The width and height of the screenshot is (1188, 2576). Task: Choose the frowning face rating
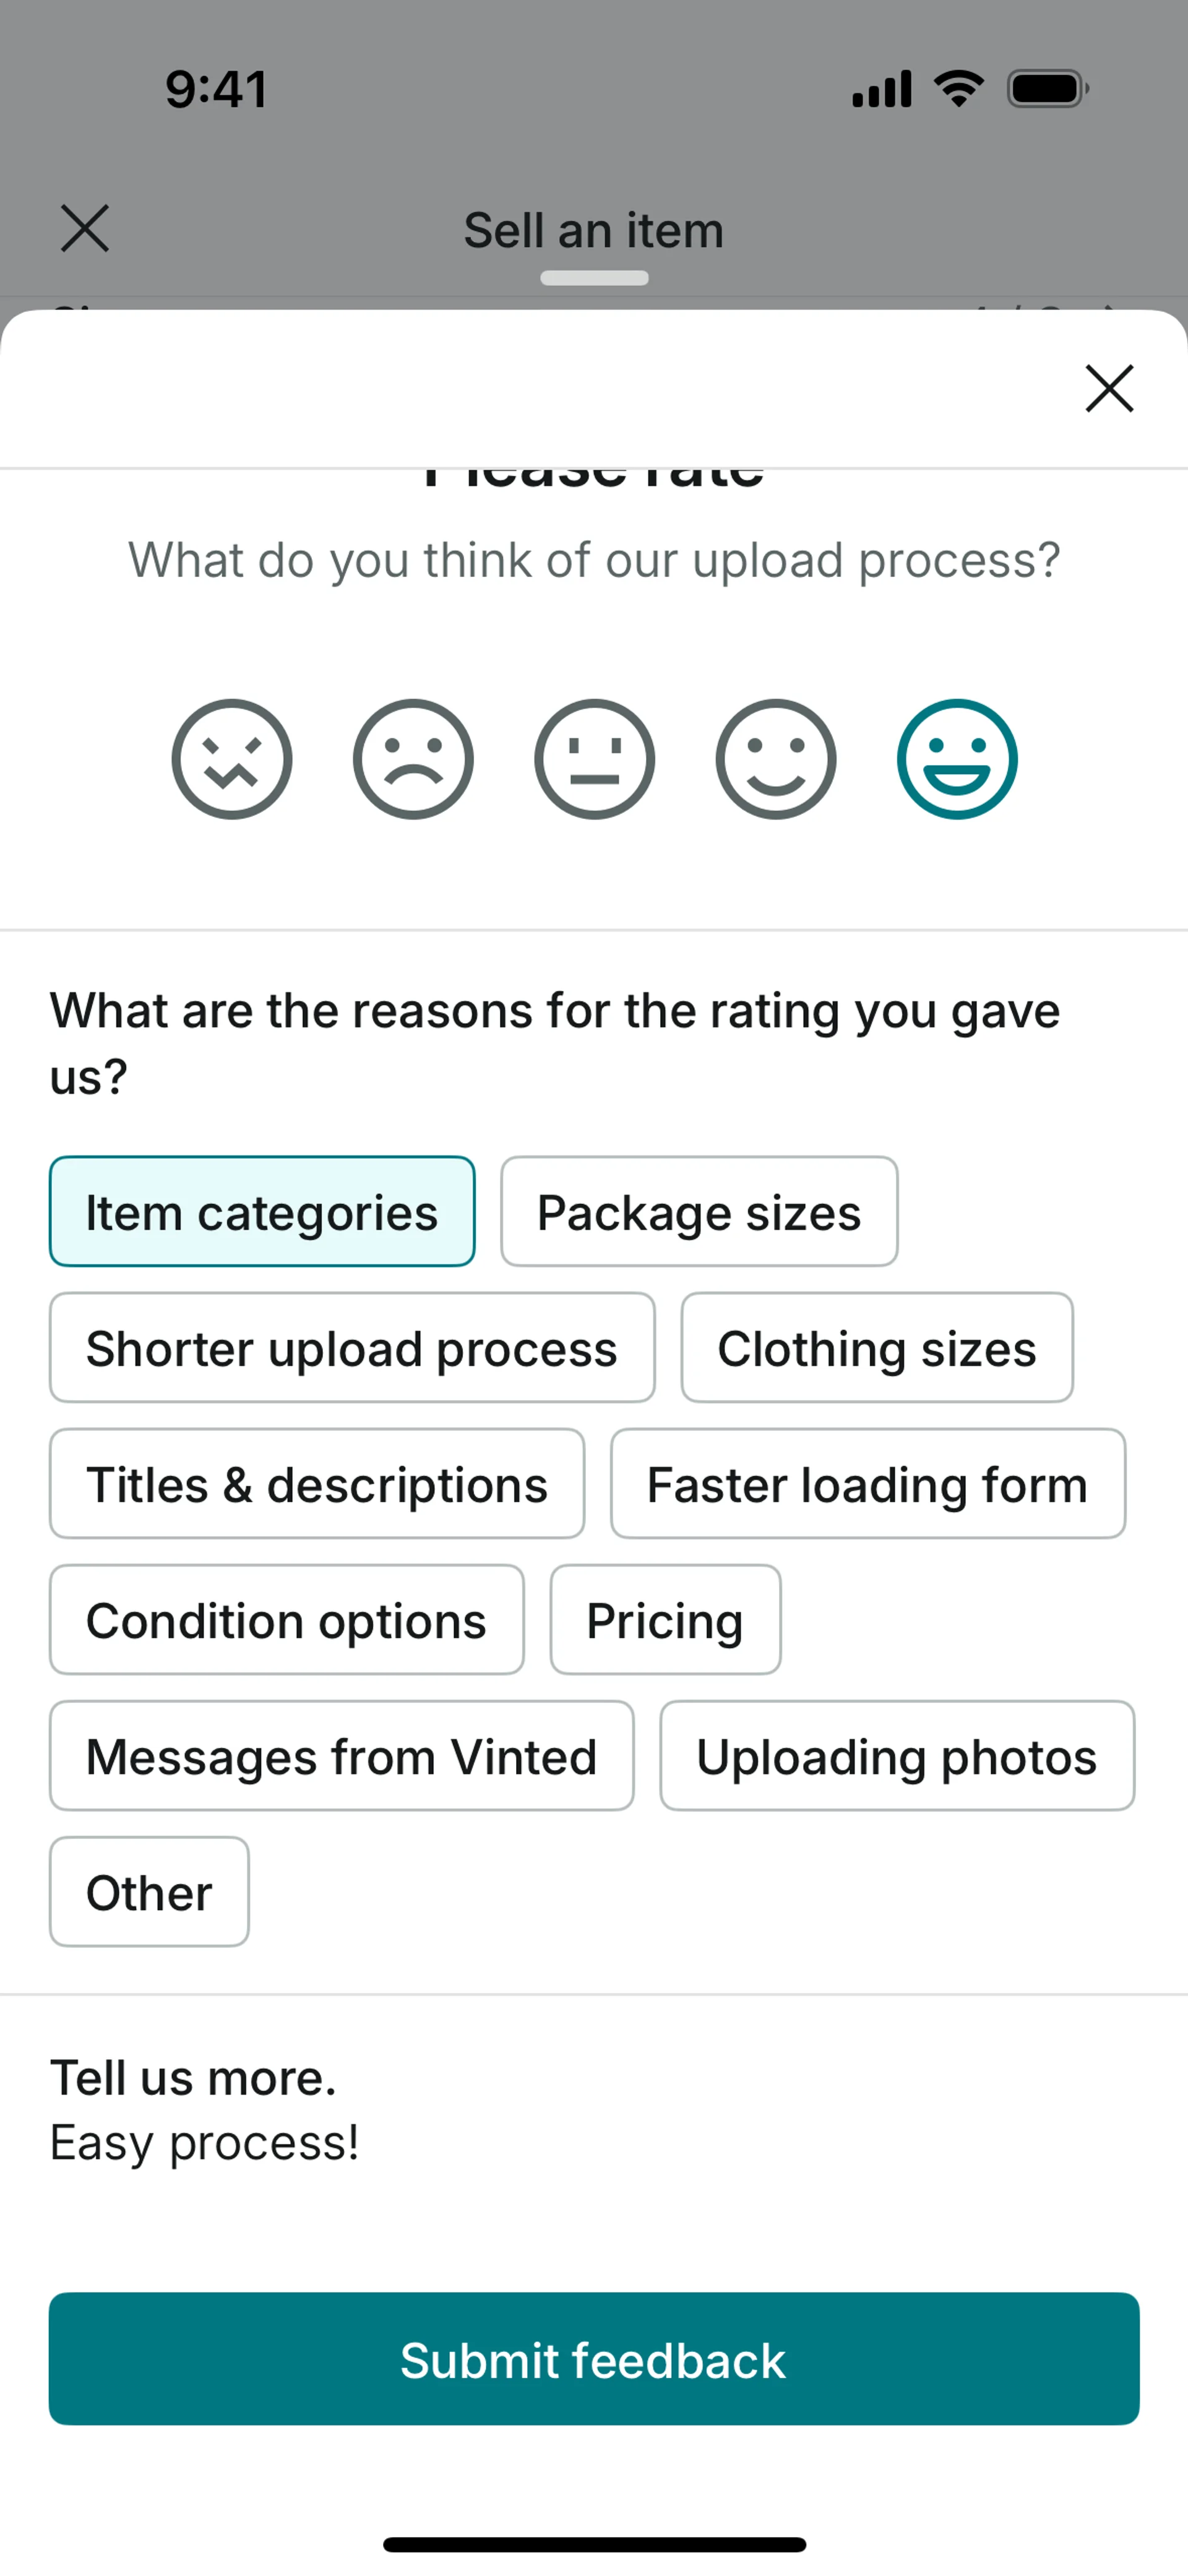click(x=413, y=759)
